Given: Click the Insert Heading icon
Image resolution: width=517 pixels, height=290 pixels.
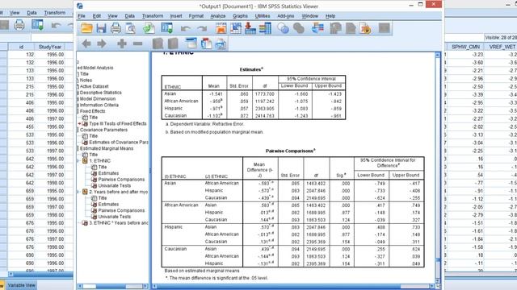Looking at the screenshot, I should pyautogui.click(x=191, y=43).
